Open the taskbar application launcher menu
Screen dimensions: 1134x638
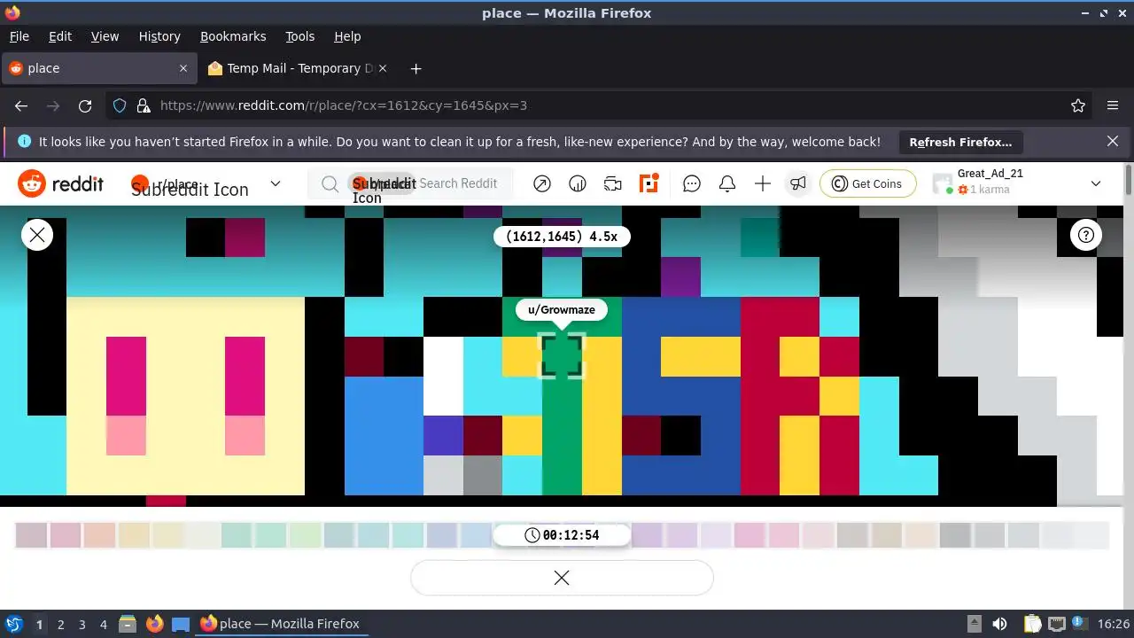point(14,624)
